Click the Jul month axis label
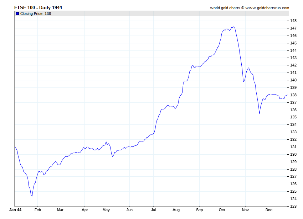The width and height of the screenshot is (303, 219). pos(153,210)
